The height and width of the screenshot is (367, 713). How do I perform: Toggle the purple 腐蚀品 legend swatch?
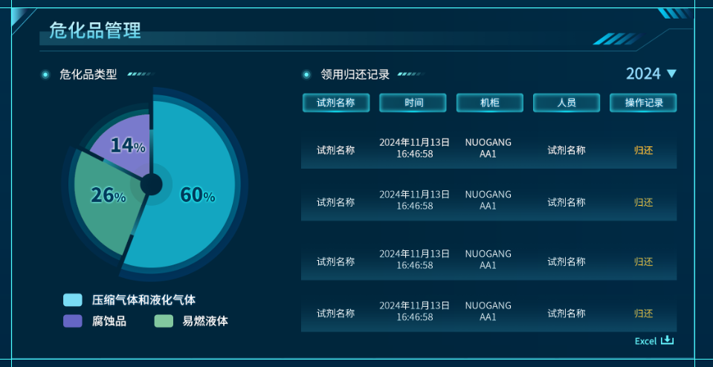coord(73,321)
